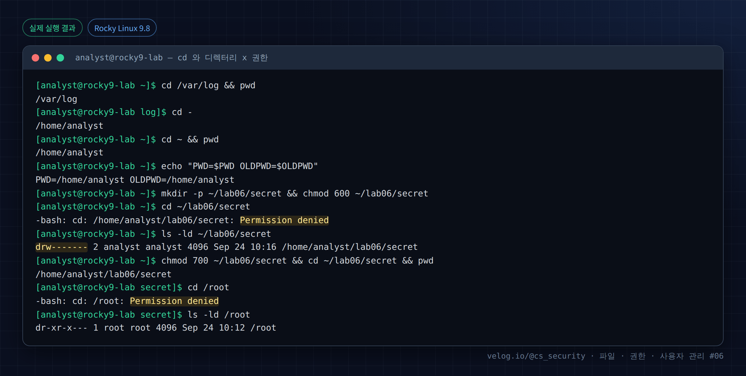The image size is (746, 376).
Task: Click highlighted 'Permission denied' for /root
Action: pos(174,301)
